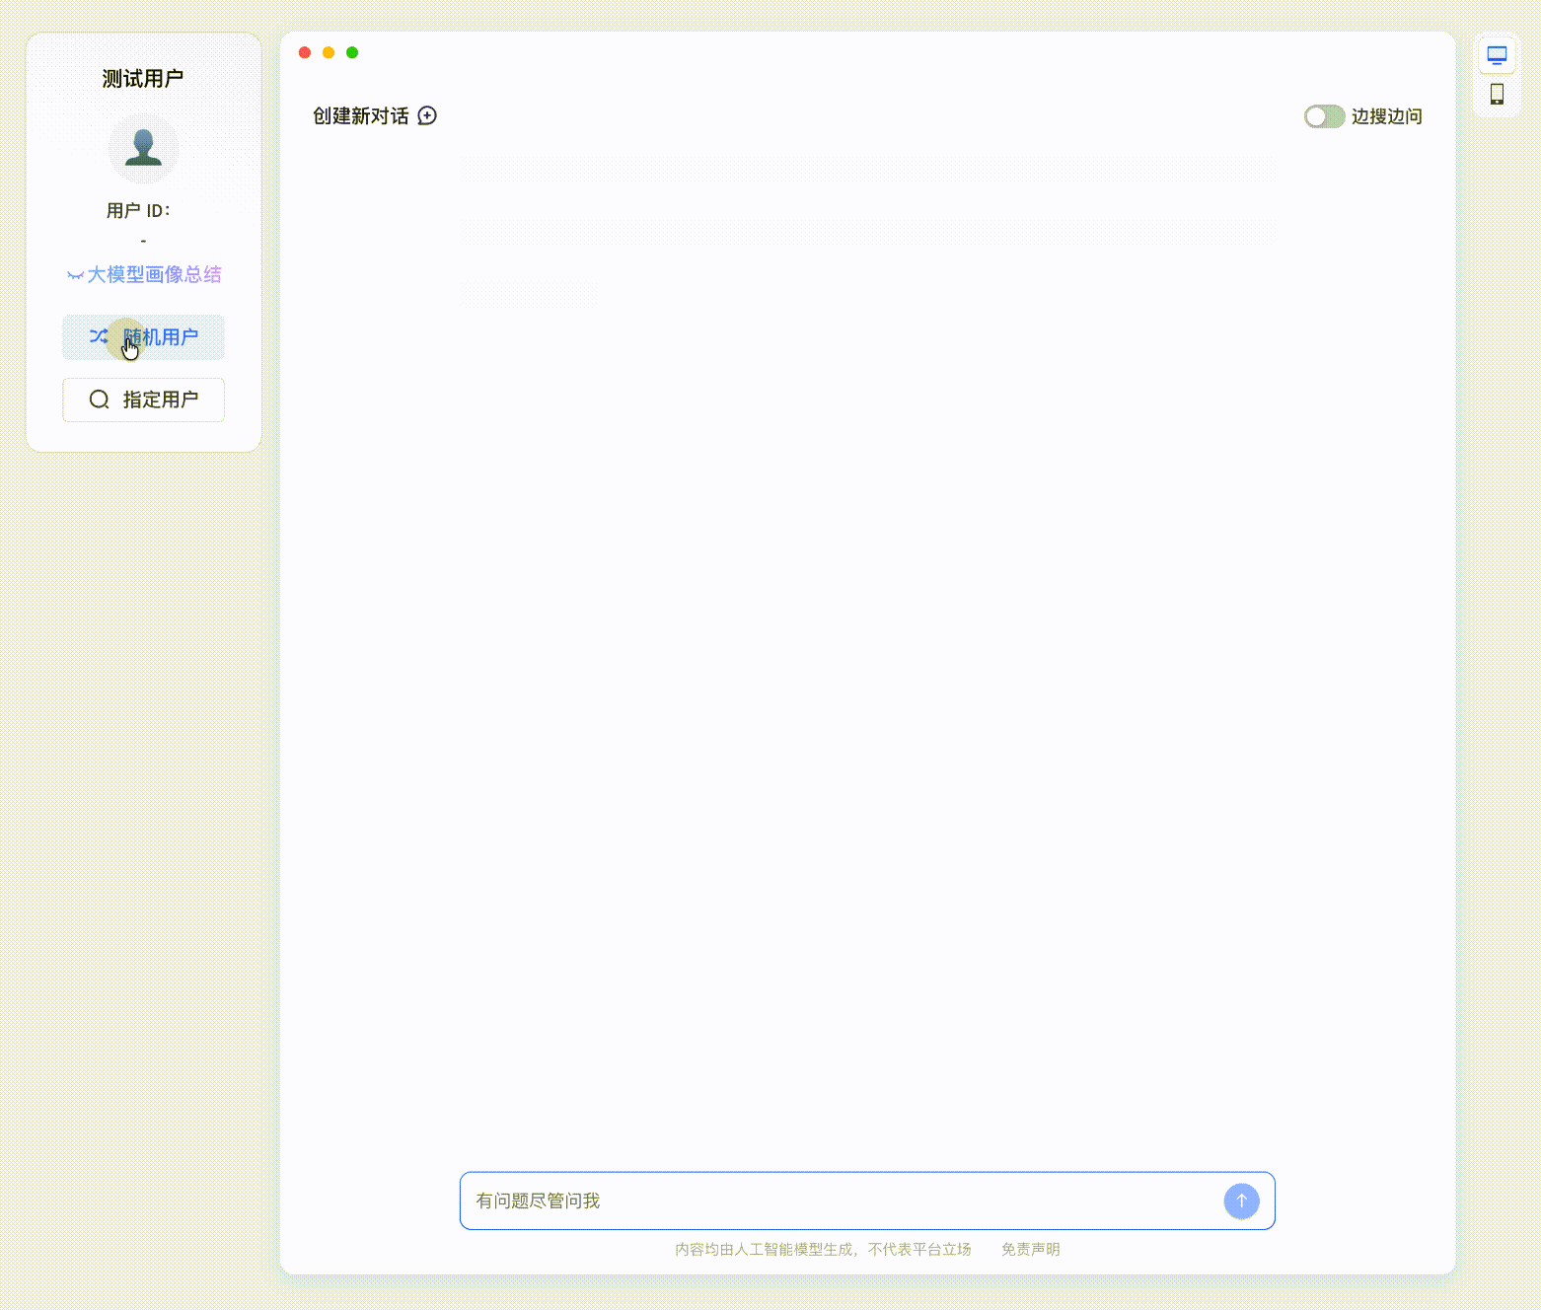Screen dimensions: 1541x1310
Task: Click the shuffle icon in 随机用户
Action: click(99, 336)
